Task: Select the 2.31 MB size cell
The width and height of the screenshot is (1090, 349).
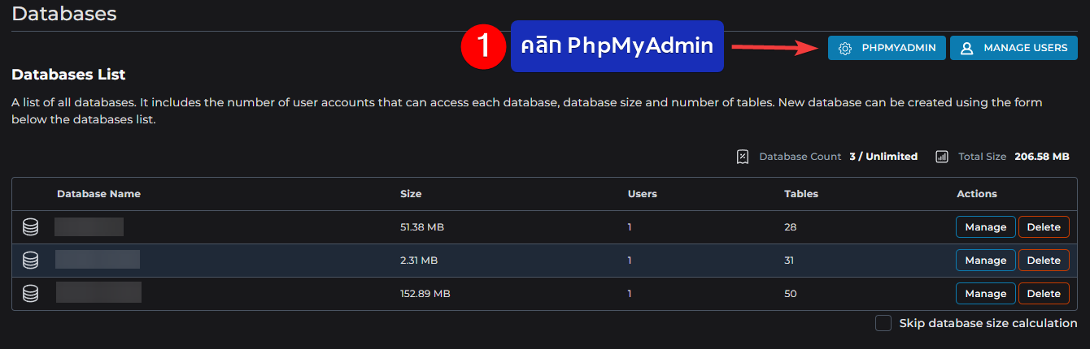Action: [x=419, y=261]
